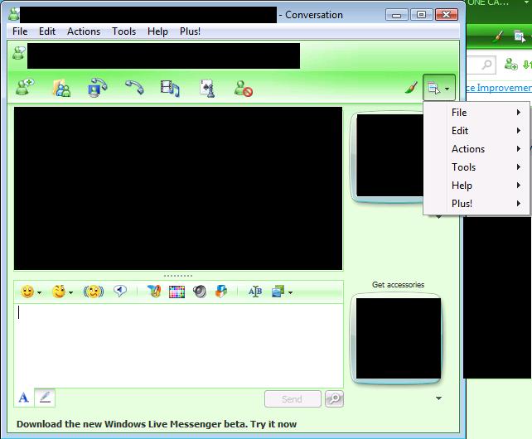Open the Messenger Plus color palette
Viewport: 532px width, 439px height.
click(177, 292)
